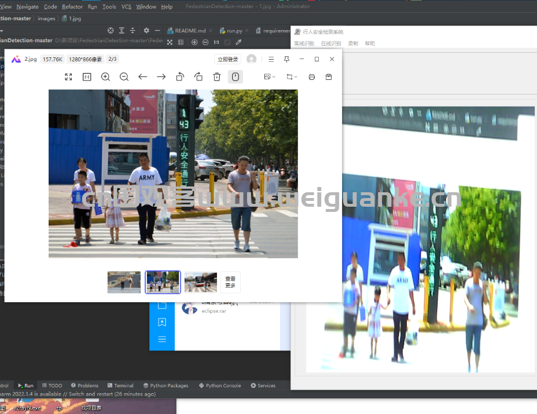Close the run.py tab
This screenshot has height=414, width=537.
(x=247, y=31)
